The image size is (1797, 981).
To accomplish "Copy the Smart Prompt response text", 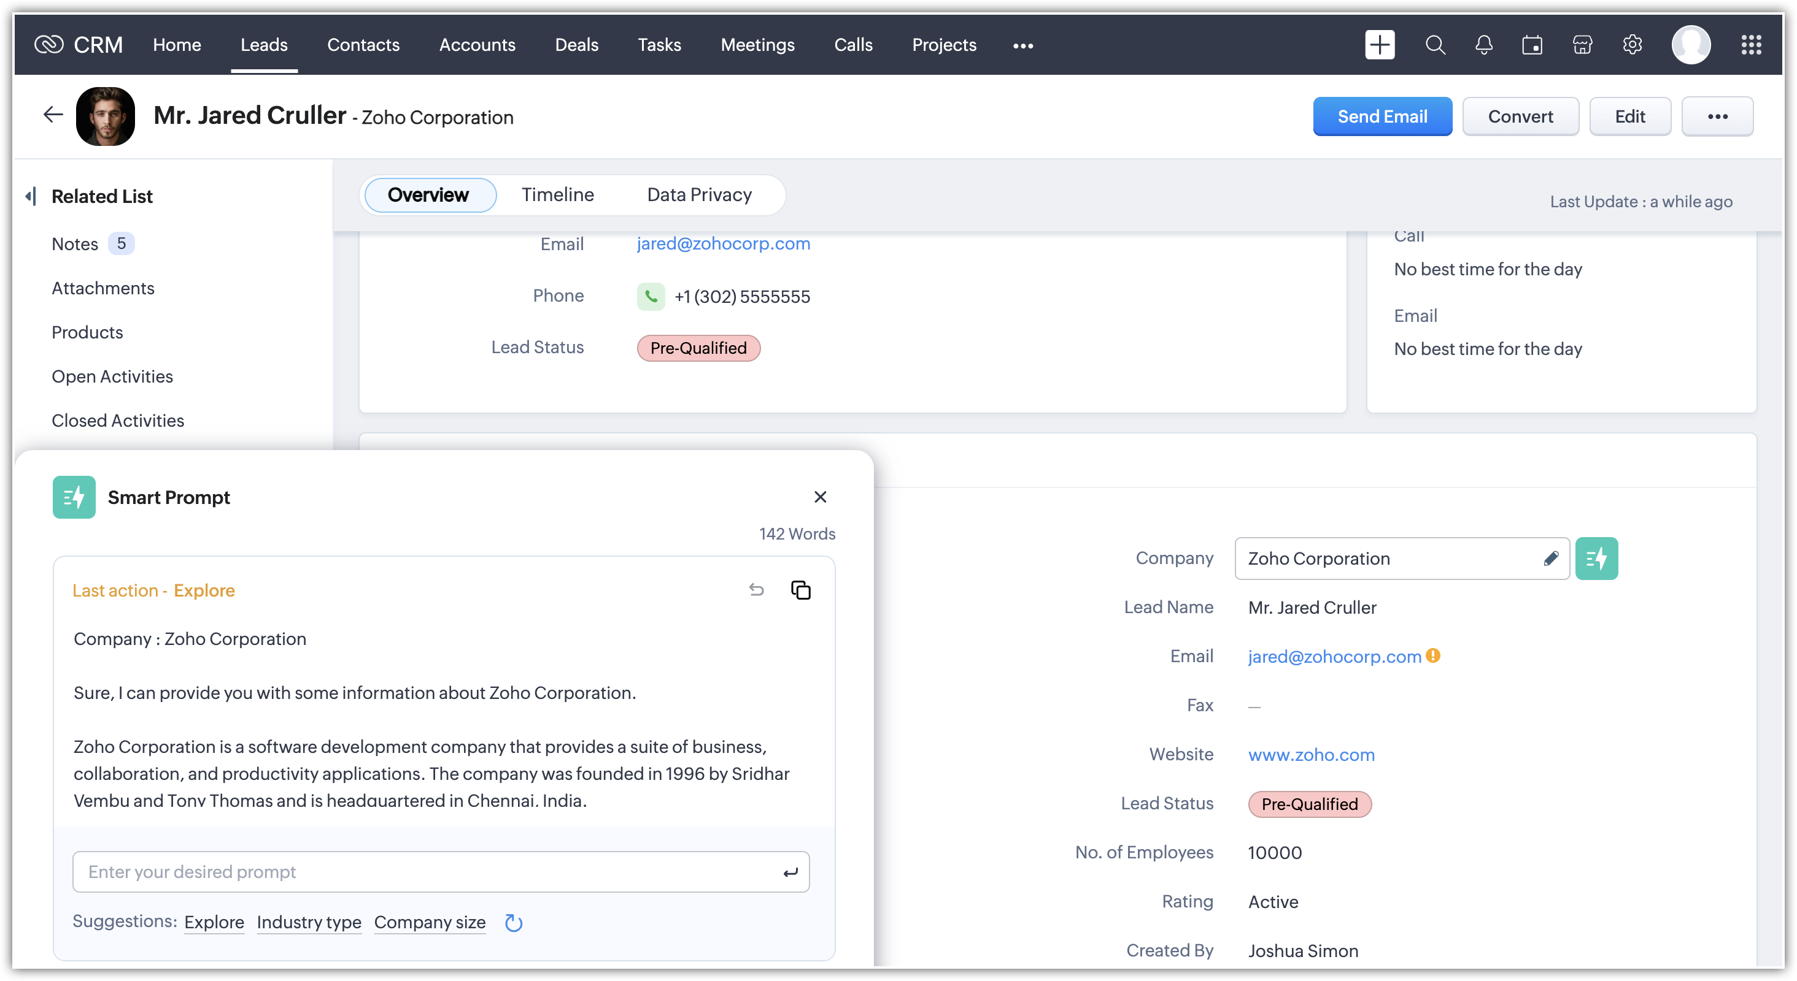I will [800, 590].
